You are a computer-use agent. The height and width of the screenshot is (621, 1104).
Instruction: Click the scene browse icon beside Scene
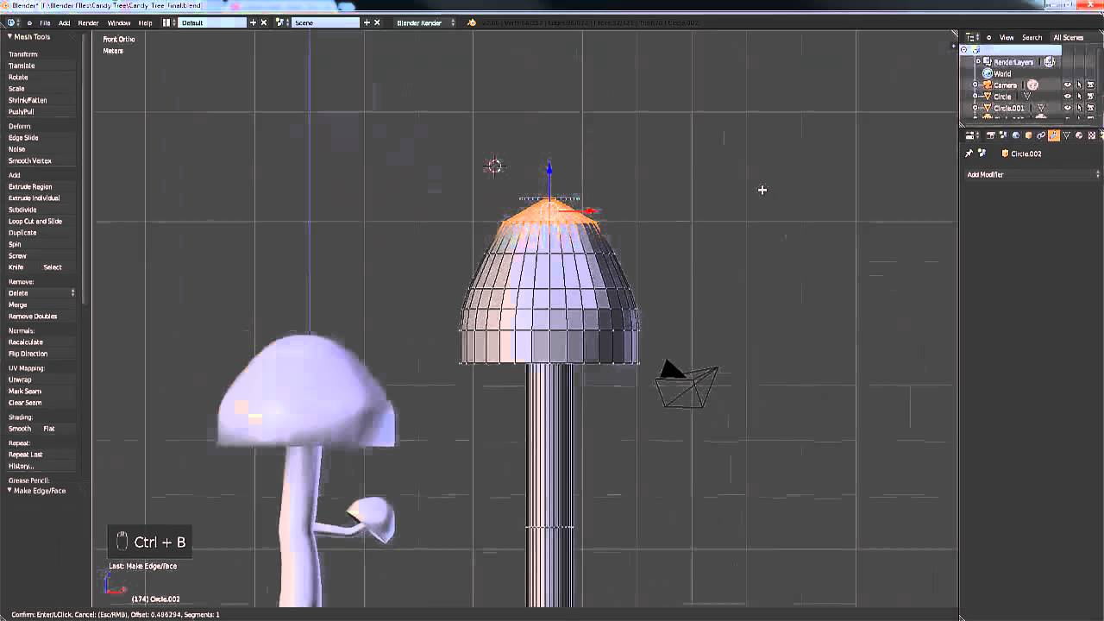[x=280, y=22]
